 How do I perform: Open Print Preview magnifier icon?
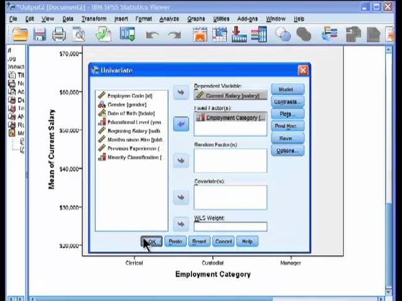click(79, 34)
